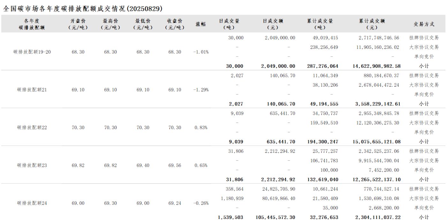This screenshot has width=447, height=224.
Task: Click the 105,445,572.30 daily turnover subtotal
Action: click(x=276, y=217)
